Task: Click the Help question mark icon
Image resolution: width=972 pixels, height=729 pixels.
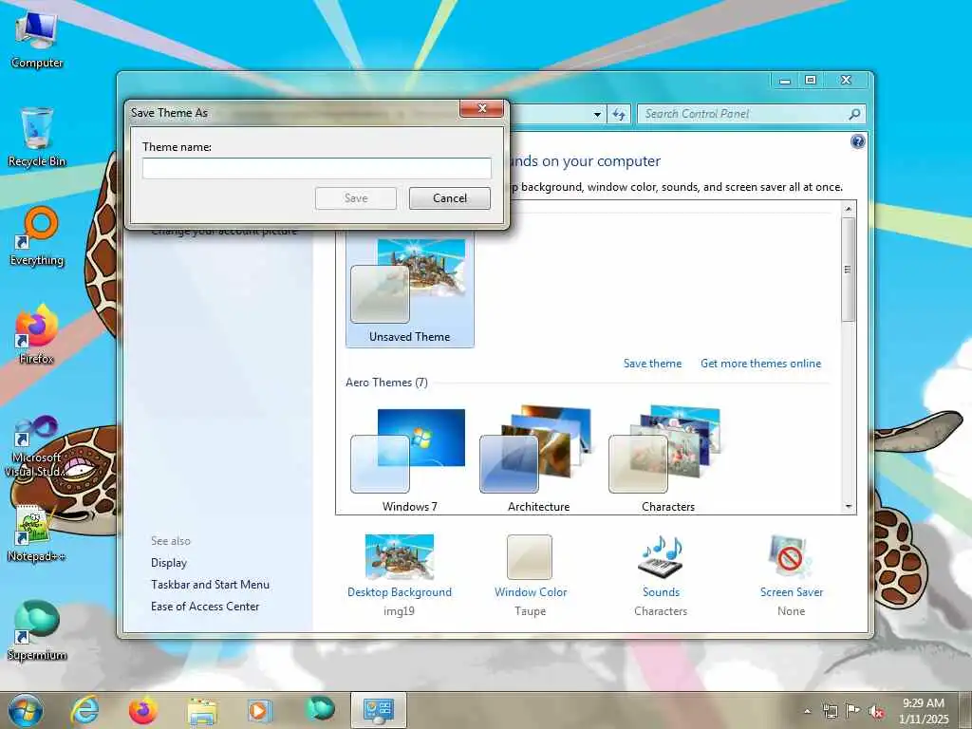Action: point(857,142)
